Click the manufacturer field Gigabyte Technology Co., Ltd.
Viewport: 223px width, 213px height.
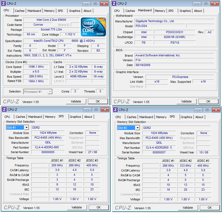click(x=174, y=21)
